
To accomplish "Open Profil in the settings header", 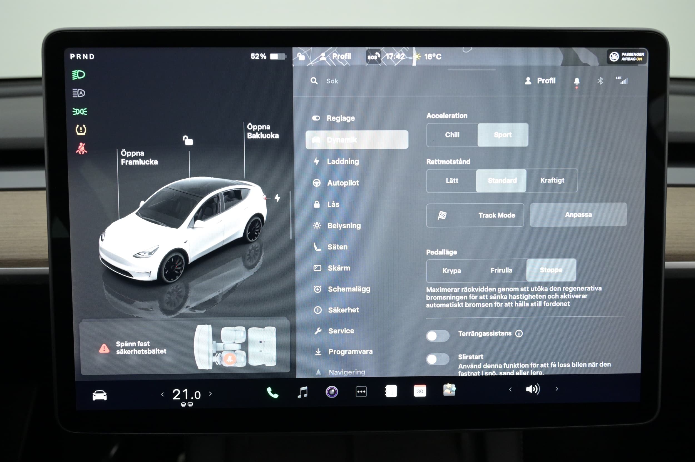I will click(540, 81).
